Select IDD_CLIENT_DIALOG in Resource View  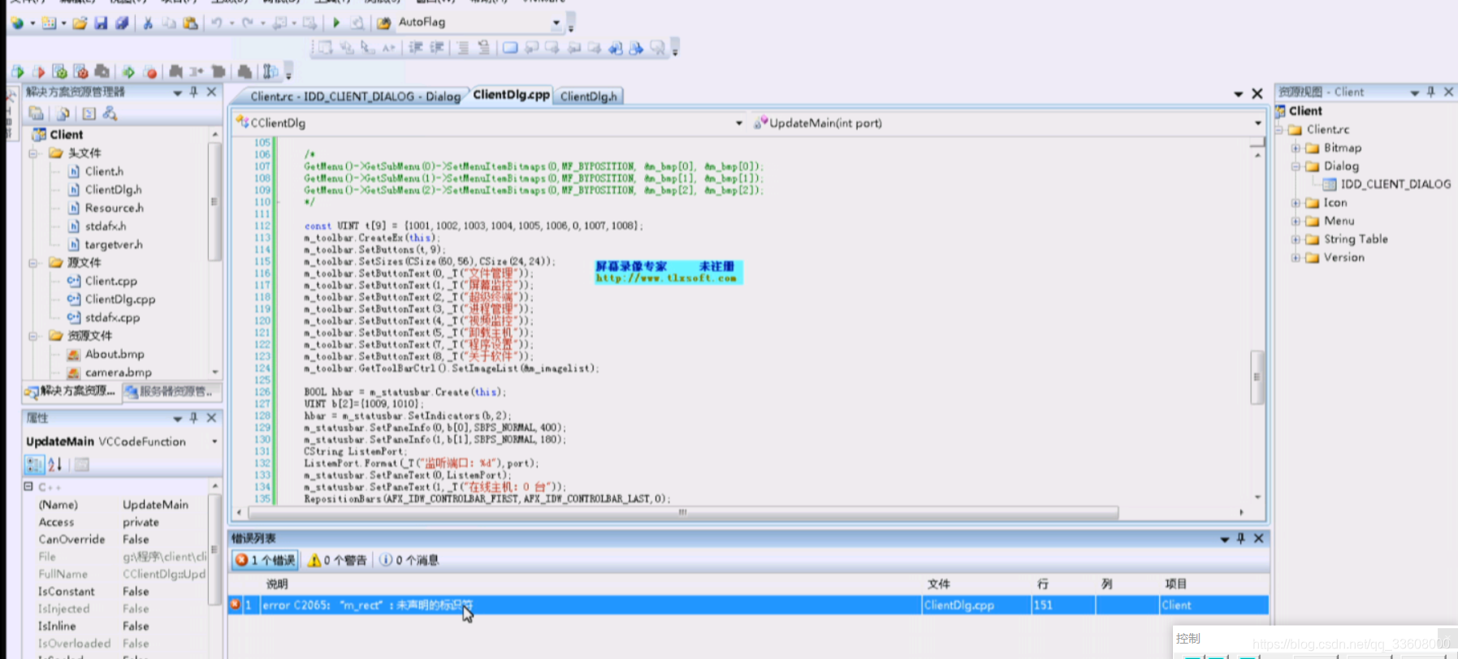(1395, 184)
